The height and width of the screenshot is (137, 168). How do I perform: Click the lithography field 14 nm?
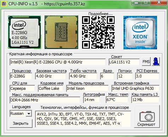coord(92,100)
